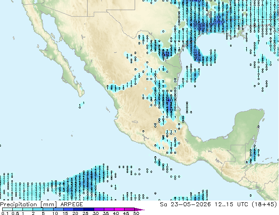The image size is (279, 215).
Task: Click the "50" legend tick label
Action: pyautogui.click(x=136, y=213)
